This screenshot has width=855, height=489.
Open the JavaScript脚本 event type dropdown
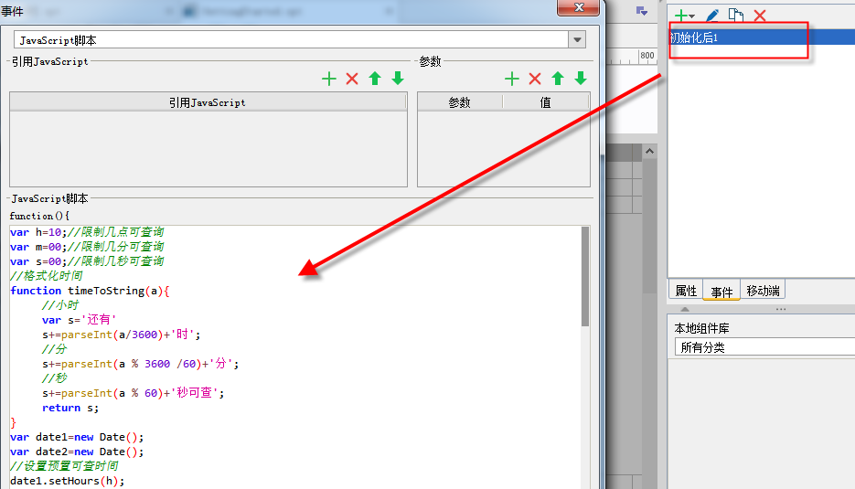(577, 40)
